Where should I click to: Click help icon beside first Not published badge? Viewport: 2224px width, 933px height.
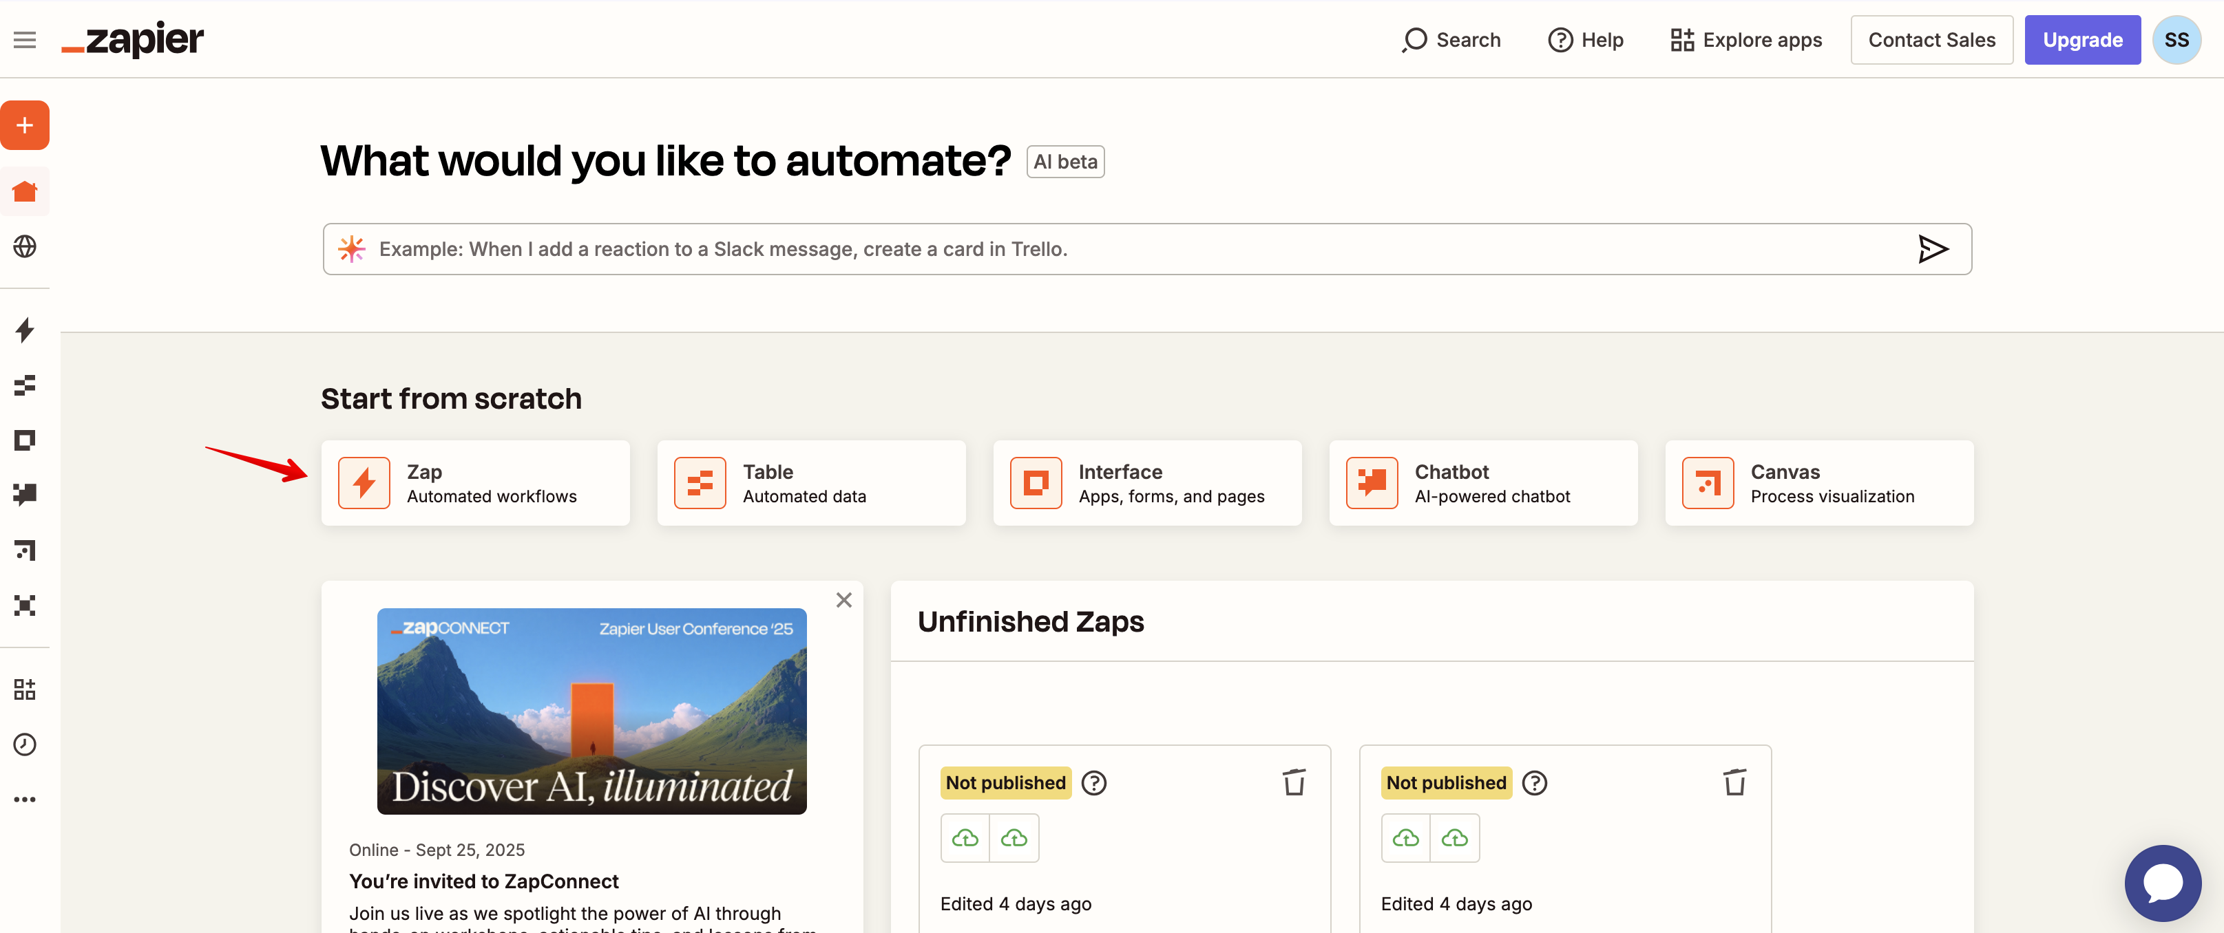tap(1094, 783)
